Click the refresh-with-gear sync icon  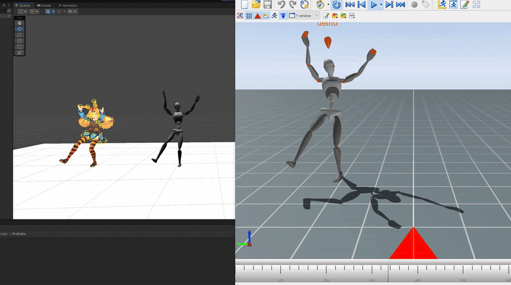(305, 4)
